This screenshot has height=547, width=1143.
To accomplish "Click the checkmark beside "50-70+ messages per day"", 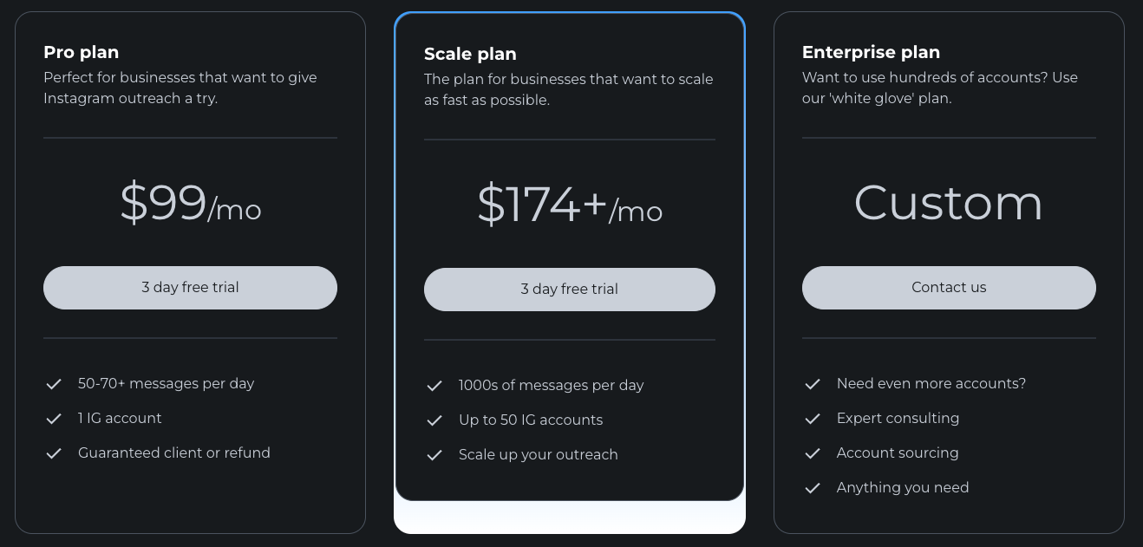I will click(54, 383).
